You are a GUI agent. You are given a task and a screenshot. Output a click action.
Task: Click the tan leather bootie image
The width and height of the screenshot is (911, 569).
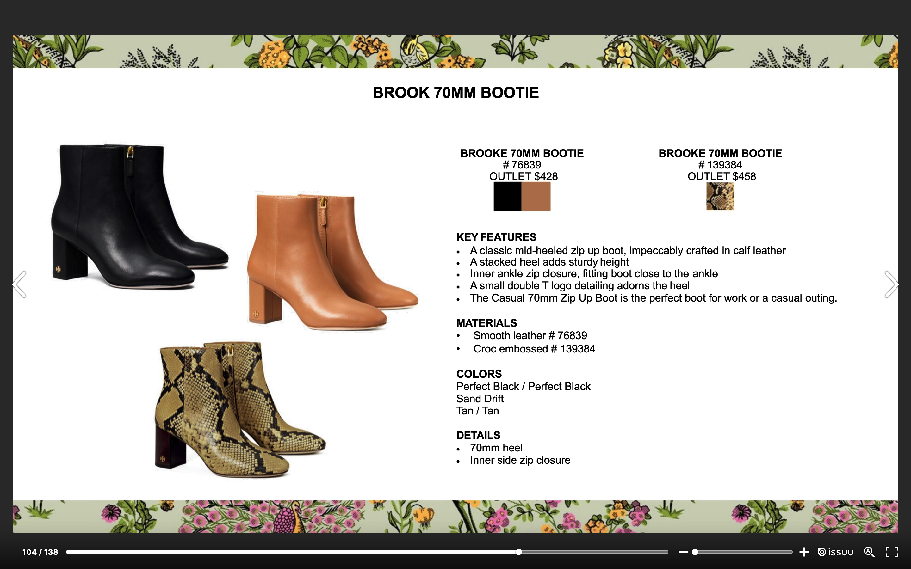pos(327,263)
